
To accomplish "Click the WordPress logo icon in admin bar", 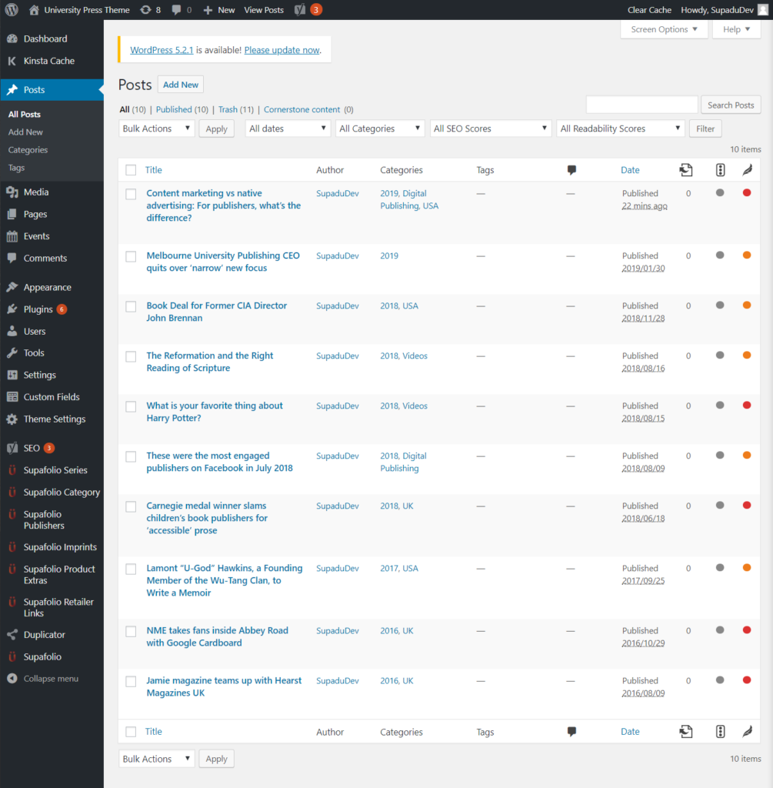I will [x=12, y=9].
